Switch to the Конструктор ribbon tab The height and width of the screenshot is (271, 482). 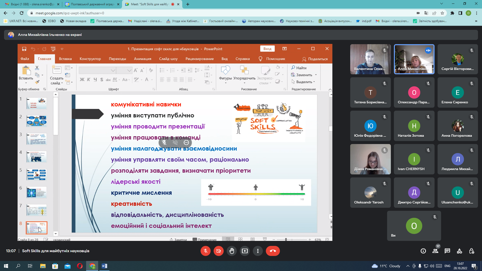pos(90,59)
